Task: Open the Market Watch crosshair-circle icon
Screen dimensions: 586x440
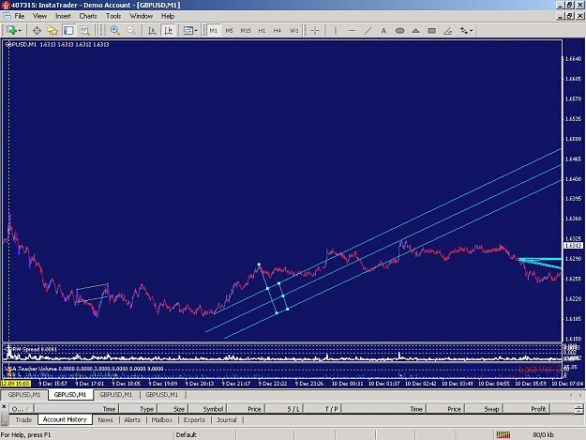Action: pyautogui.click(x=37, y=31)
